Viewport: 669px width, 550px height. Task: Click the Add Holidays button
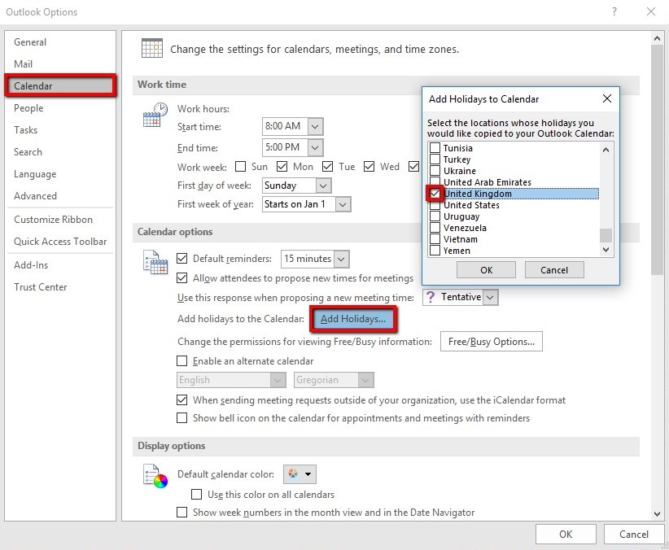pos(352,319)
